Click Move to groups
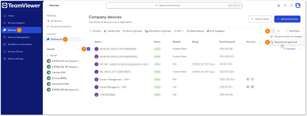Screen dimensions: 307x116 coord(132,31)
